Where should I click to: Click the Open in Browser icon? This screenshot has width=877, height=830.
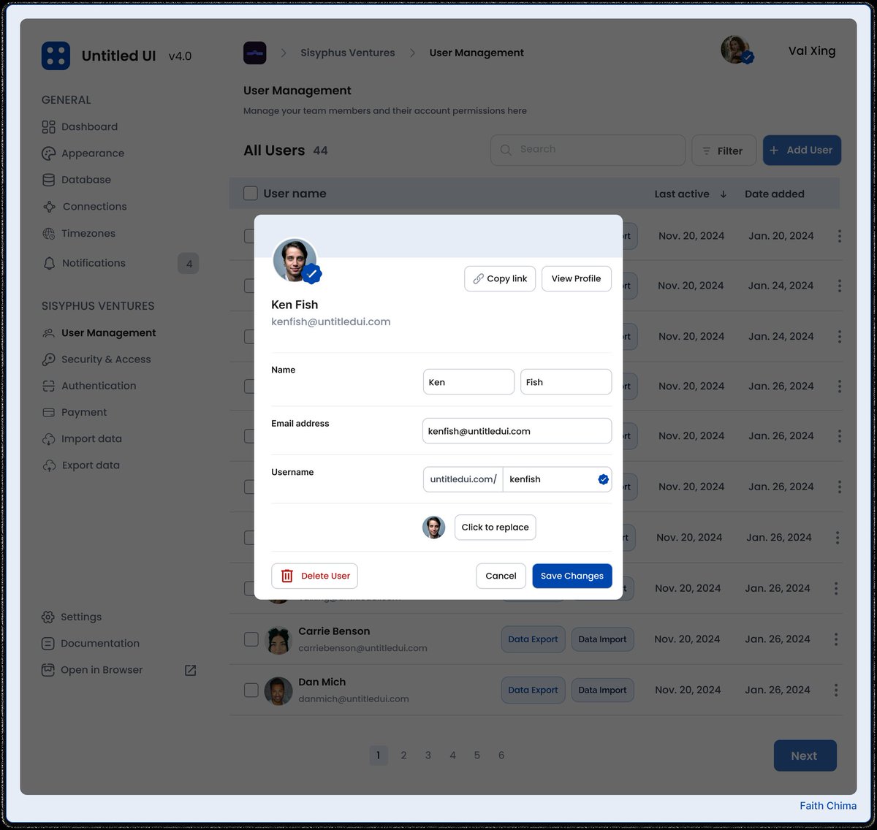click(x=48, y=670)
